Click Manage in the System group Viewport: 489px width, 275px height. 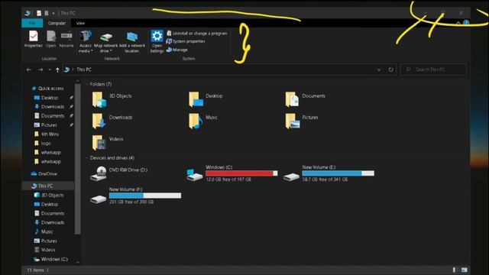(176, 50)
